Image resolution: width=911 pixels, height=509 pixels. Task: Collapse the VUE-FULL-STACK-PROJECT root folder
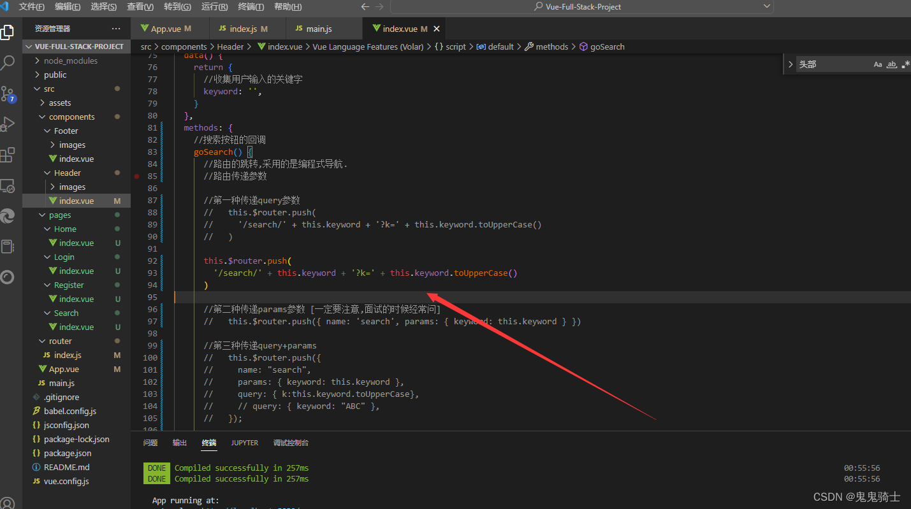coord(77,47)
